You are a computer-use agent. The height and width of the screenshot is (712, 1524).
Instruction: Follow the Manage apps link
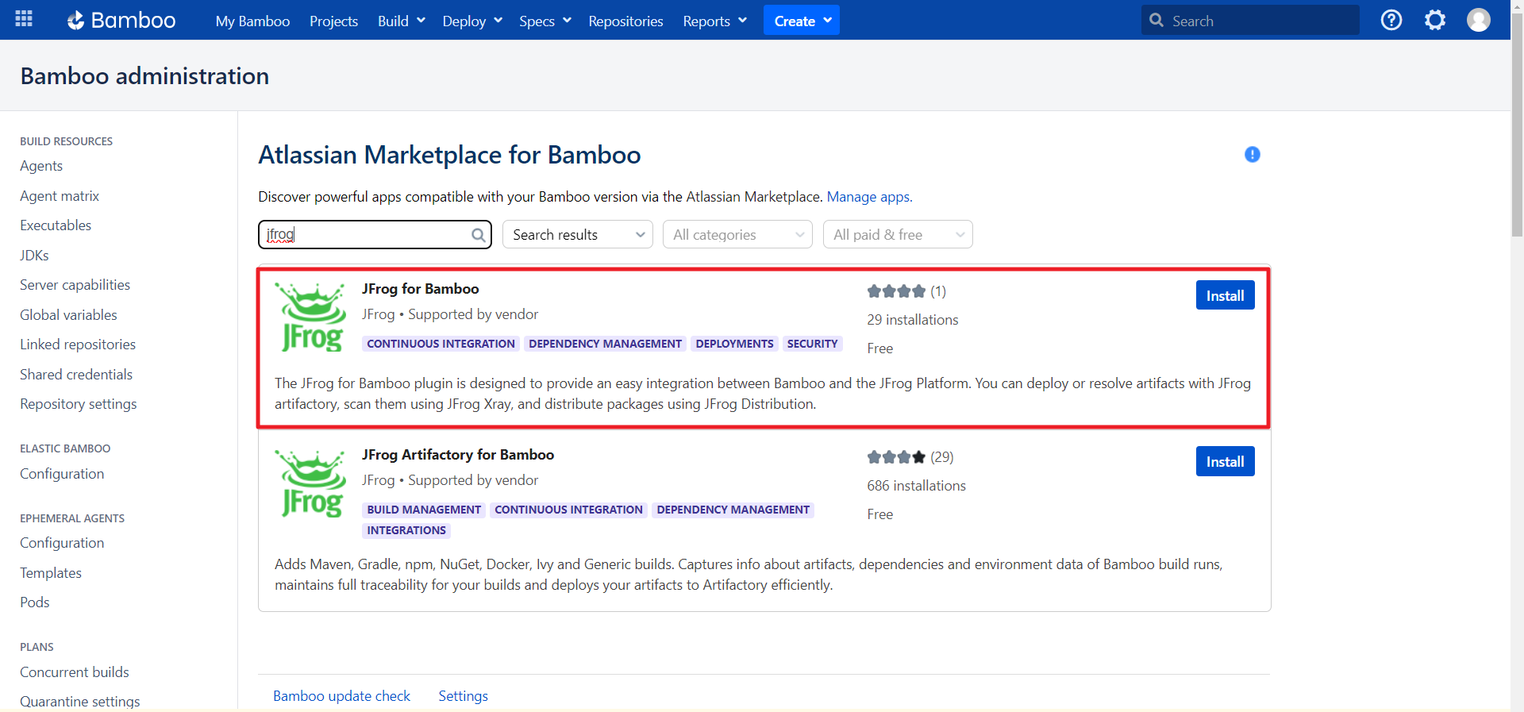869,197
